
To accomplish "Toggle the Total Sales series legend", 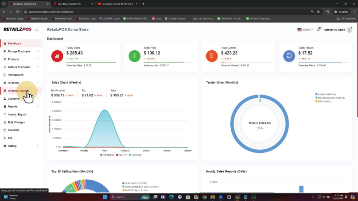I will coord(135,155).
